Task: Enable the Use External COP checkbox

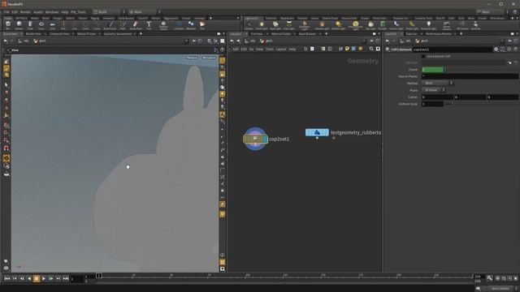Action: 423,56
